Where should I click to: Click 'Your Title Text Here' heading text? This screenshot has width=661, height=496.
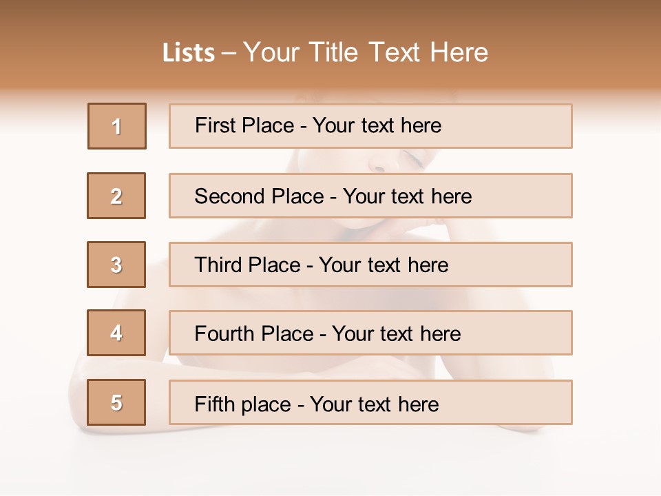point(366,52)
